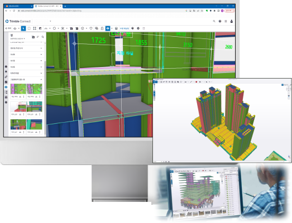Image resolution: width=292 pixels, height=223 pixels.
Task: Open dropdown arrow next to scissors tool
Action: (66, 28)
